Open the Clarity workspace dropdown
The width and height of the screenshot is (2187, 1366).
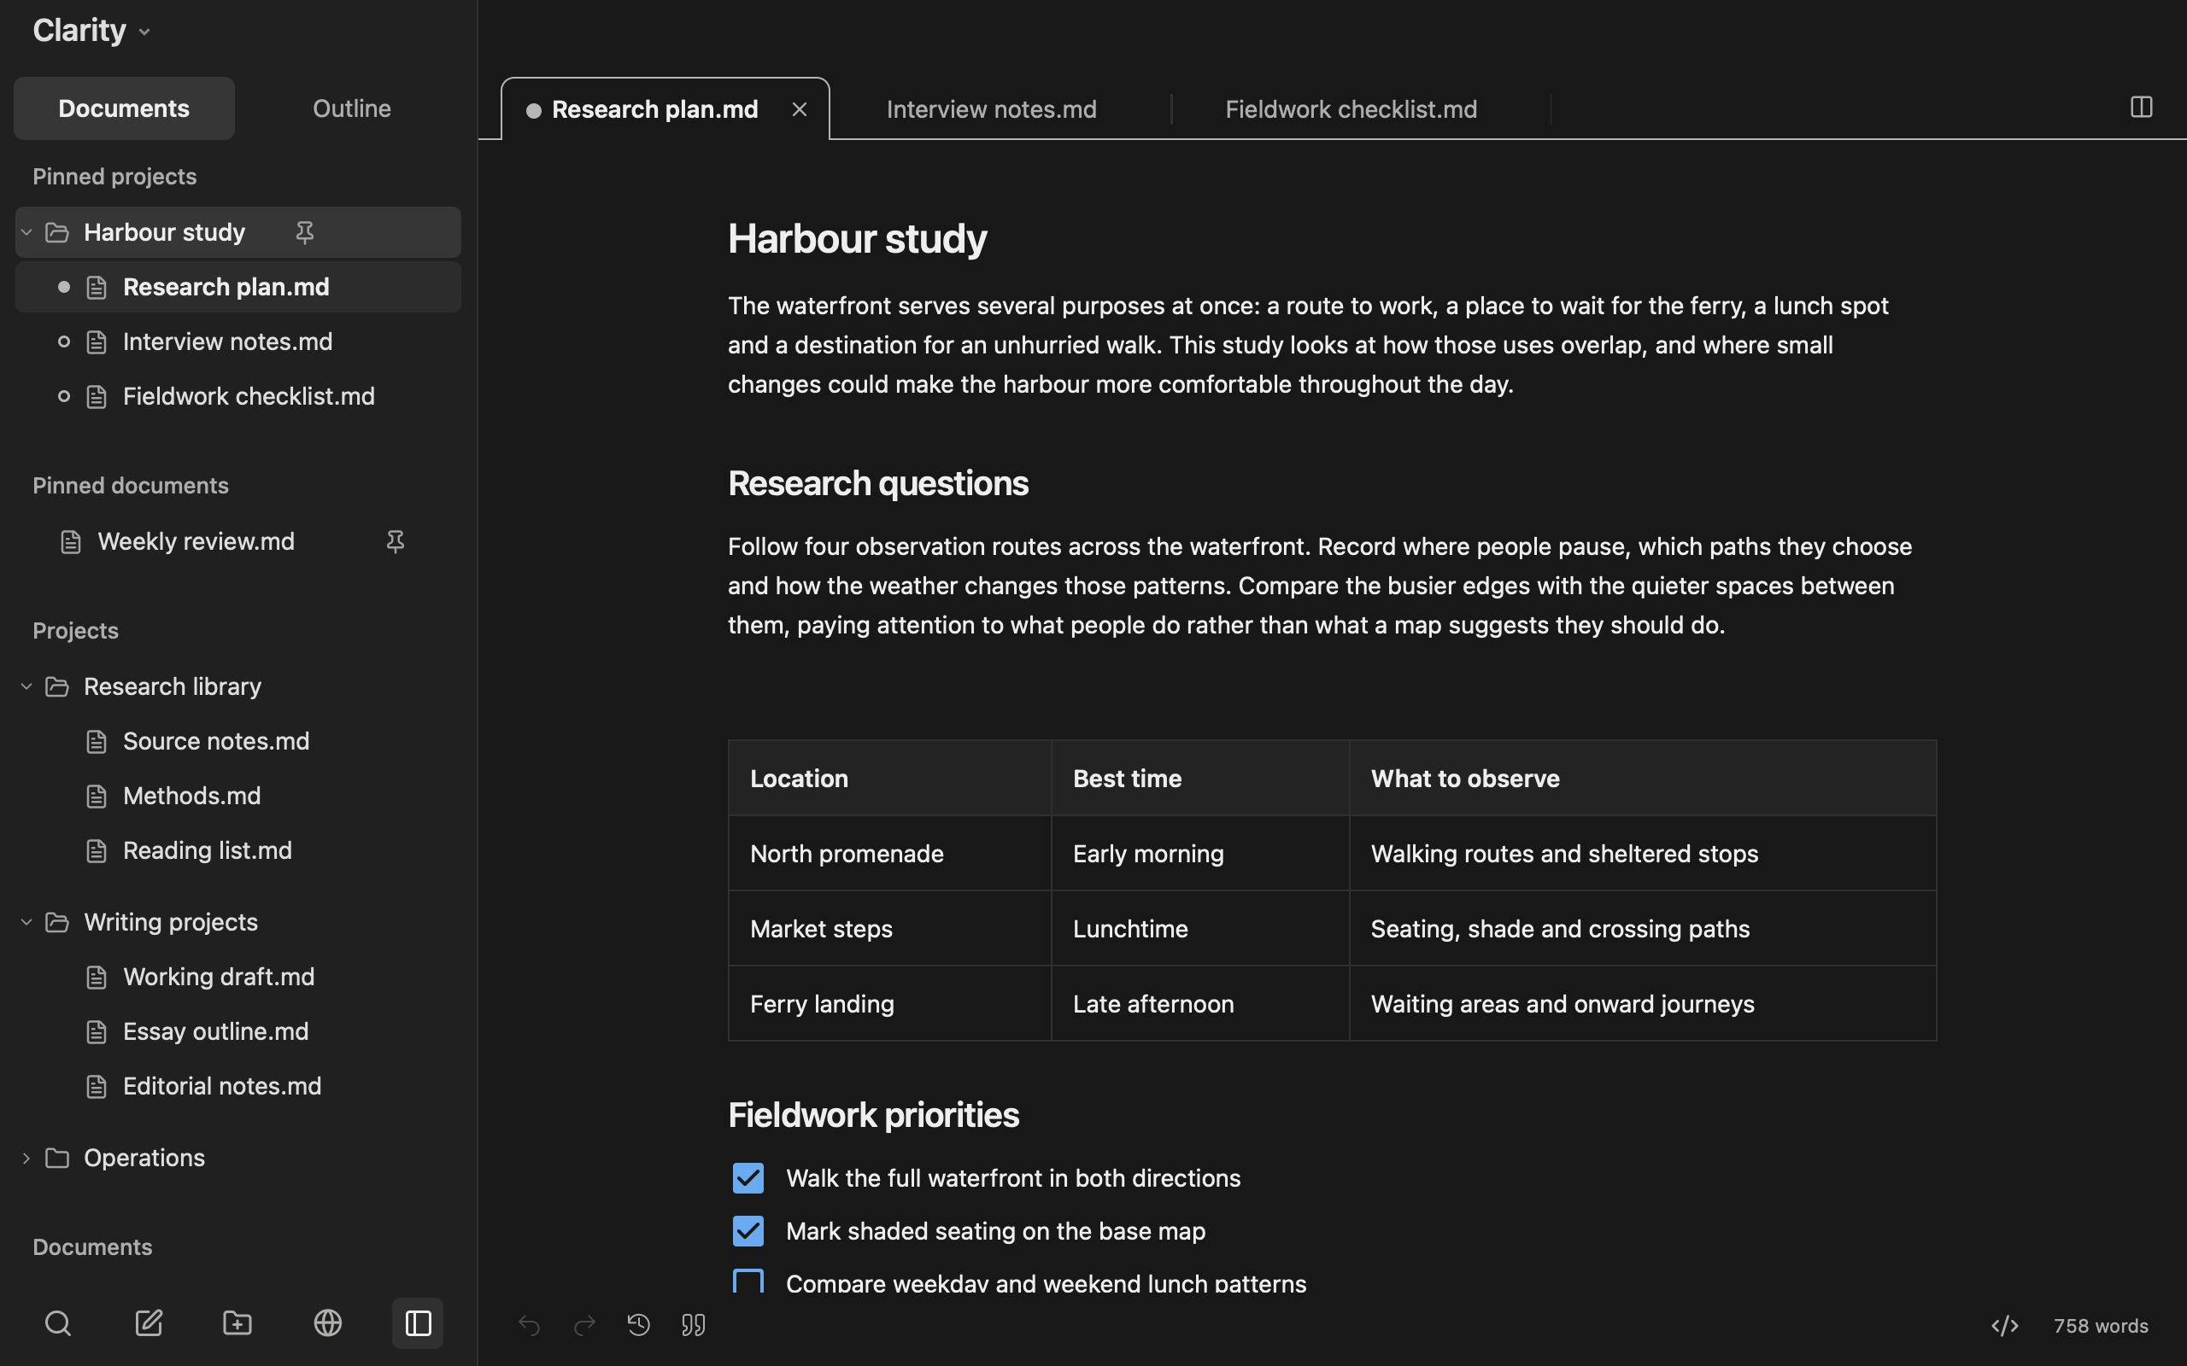point(91,31)
